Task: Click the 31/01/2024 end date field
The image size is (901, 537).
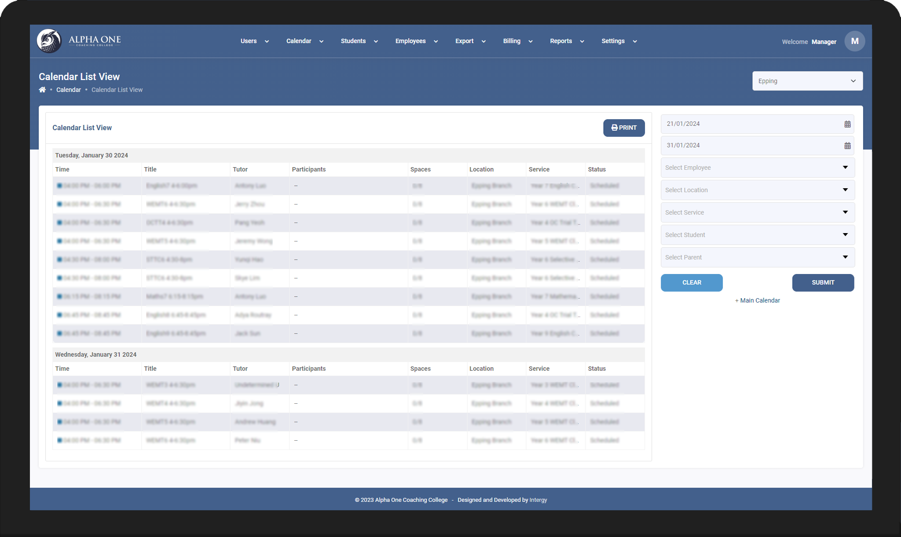Action: (757, 146)
